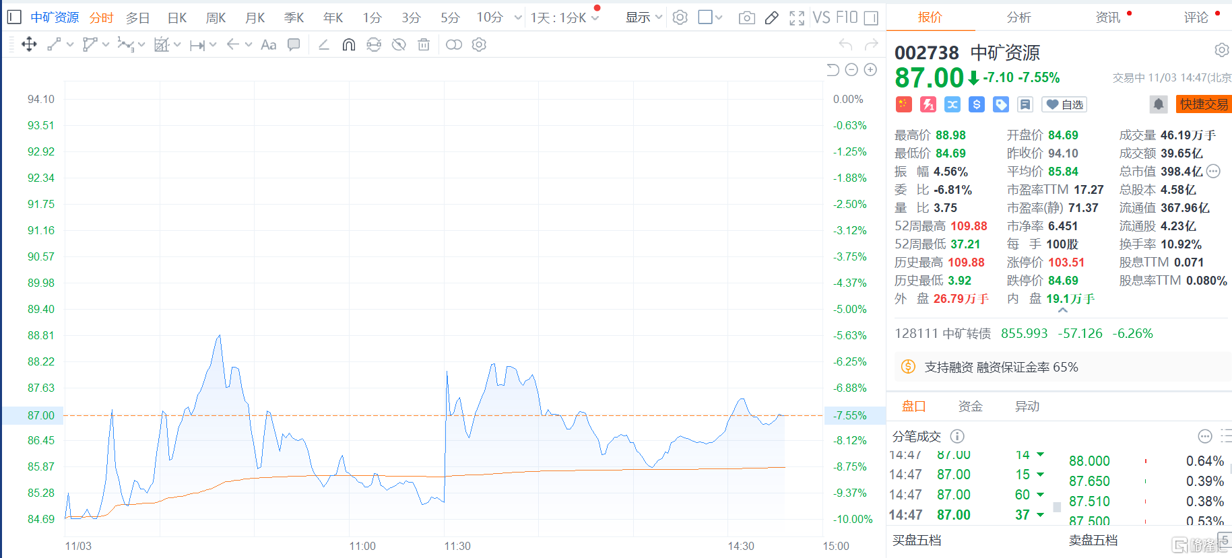This screenshot has height=558, width=1232.
Task: Zoom out the chart with minus icon
Action: 851,70
